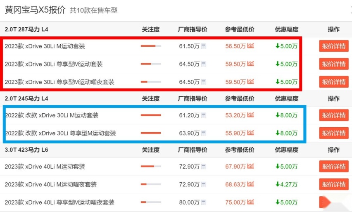Screen dimensions: 352x212
Task: Open price trend chart icon beside 55.90万
Action: [250, 133]
